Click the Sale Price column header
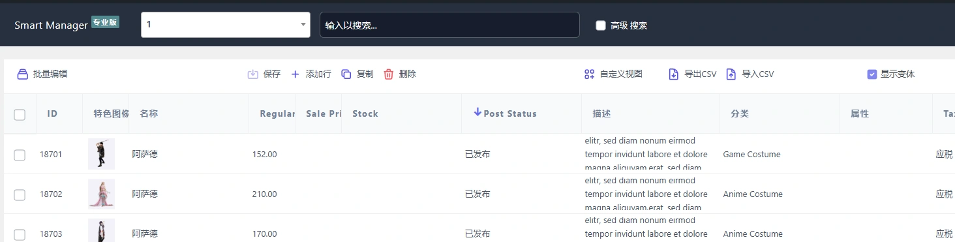 (324, 113)
